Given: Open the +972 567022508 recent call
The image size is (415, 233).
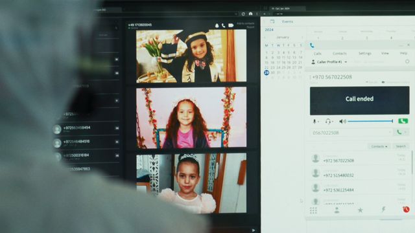Looking at the screenshot, I should tap(359, 159).
